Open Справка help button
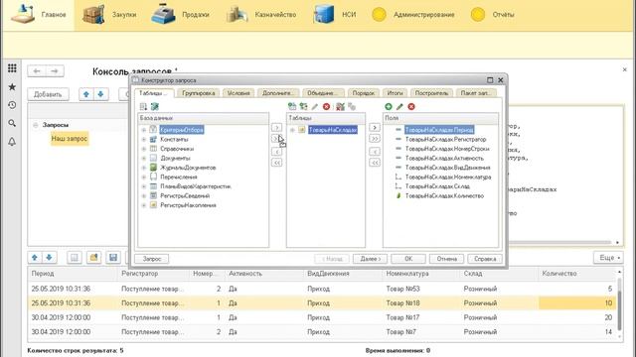 tap(485, 259)
